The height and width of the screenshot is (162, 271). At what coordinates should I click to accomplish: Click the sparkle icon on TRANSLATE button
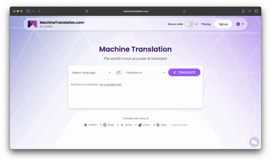tap(175, 72)
